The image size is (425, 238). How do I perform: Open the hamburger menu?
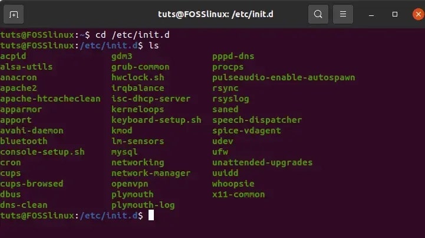[x=343, y=14]
